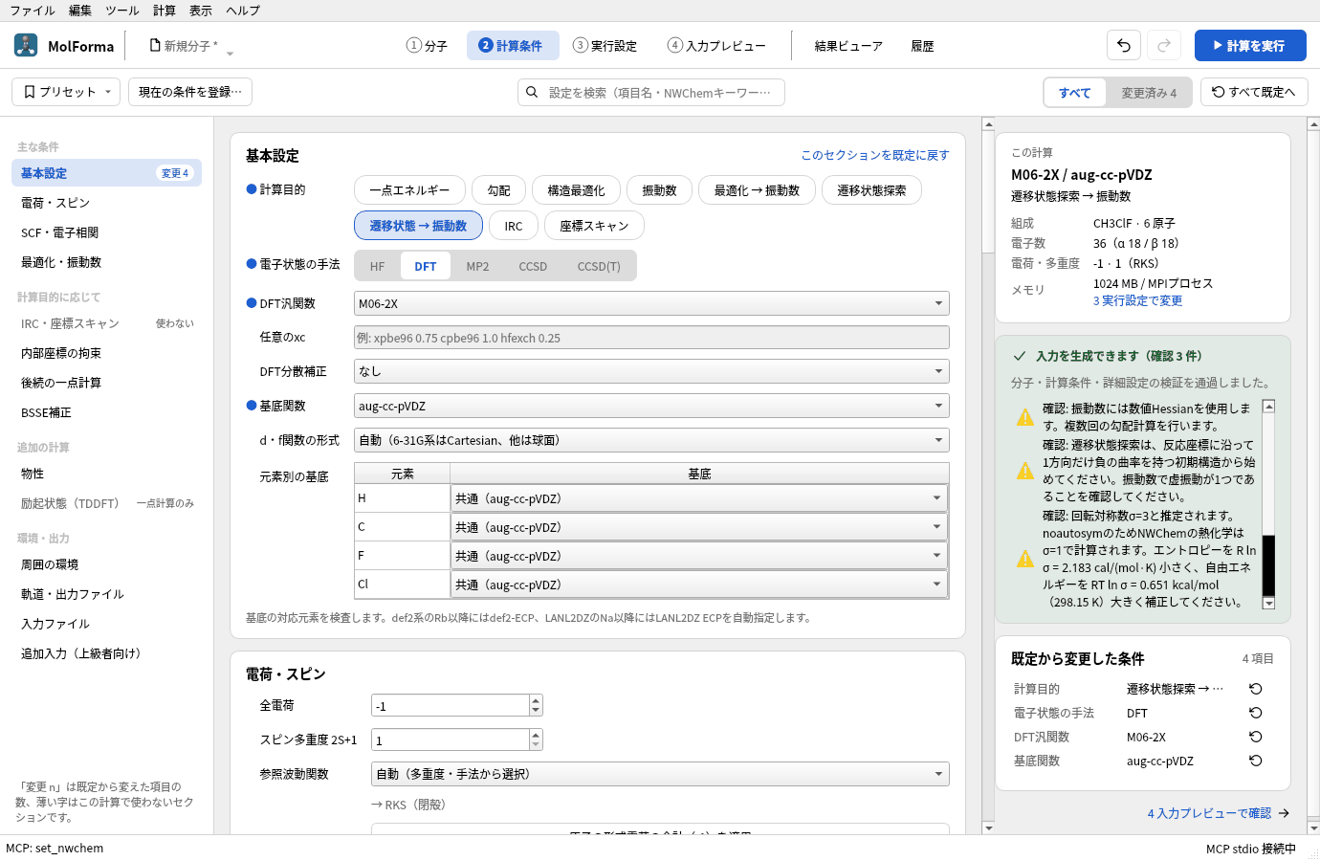Click the 新規分子 document icon
This screenshot has width=1320, height=861.
[x=155, y=45]
